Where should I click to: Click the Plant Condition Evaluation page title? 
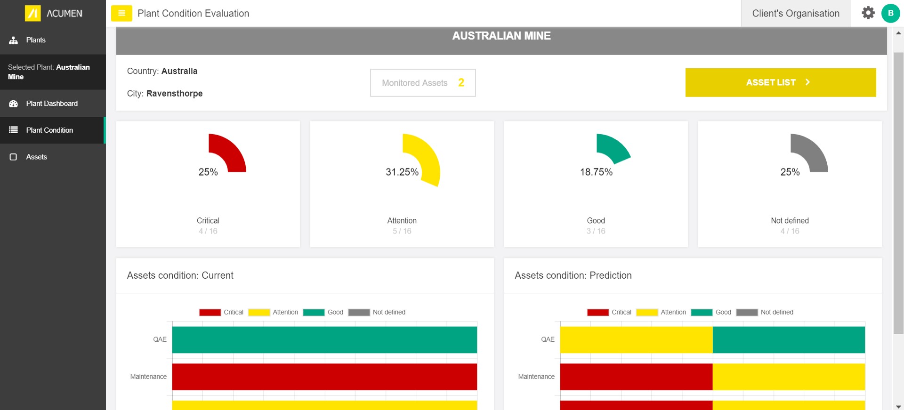click(194, 14)
